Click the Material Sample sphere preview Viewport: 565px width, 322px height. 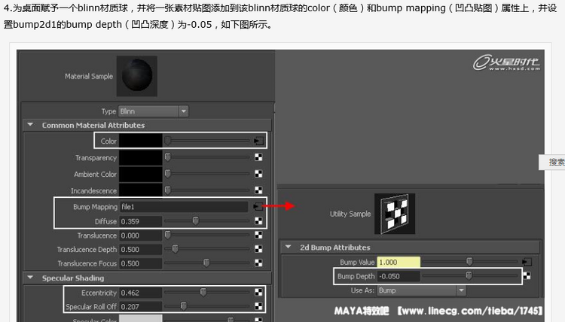tap(137, 74)
